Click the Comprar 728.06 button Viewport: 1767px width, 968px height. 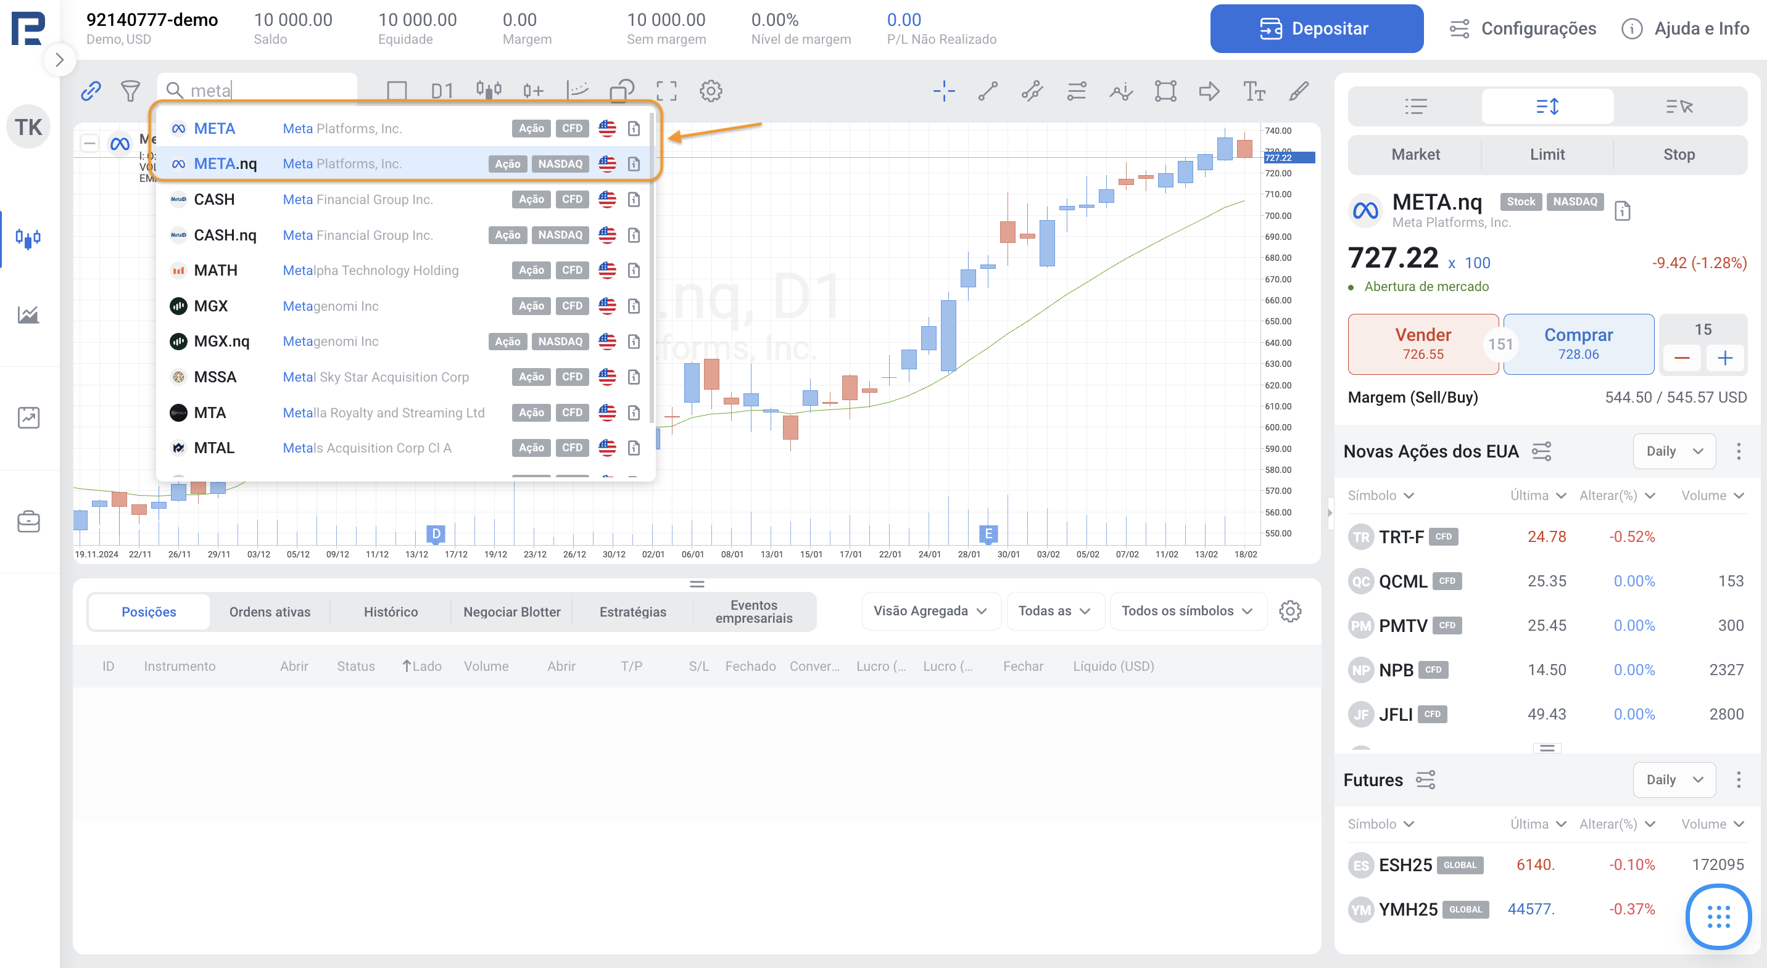(1578, 344)
